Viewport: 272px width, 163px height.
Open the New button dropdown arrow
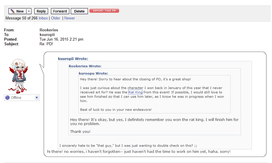(x=29, y=11)
